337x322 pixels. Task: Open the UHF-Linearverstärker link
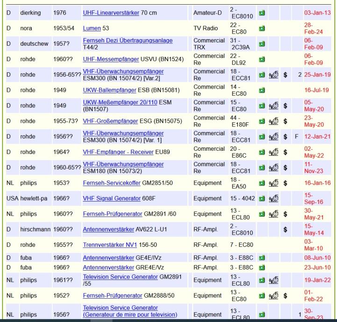(x=110, y=13)
